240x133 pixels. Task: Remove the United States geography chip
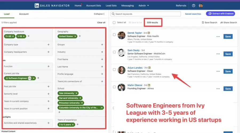click(75, 36)
